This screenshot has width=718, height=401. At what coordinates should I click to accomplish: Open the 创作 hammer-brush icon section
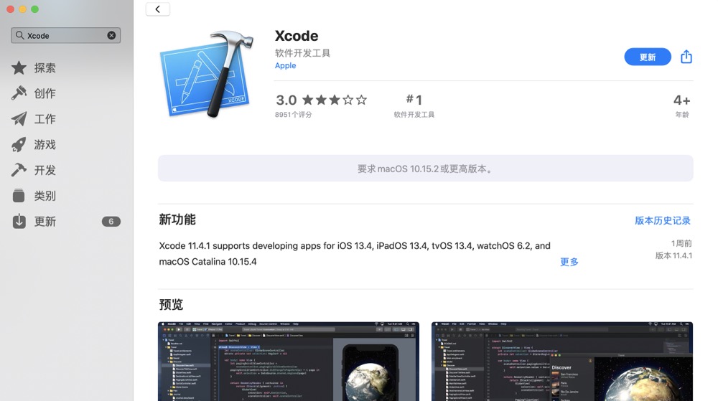coord(19,93)
